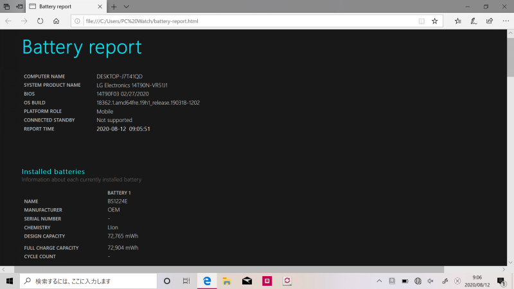514x289 pixels.
Task: Open a new tab
Action: [x=114, y=6]
